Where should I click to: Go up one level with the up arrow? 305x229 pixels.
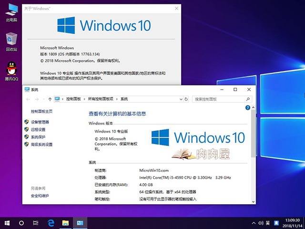(50, 99)
